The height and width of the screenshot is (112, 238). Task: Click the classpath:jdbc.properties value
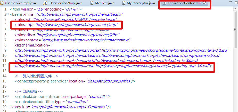click(109, 81)
